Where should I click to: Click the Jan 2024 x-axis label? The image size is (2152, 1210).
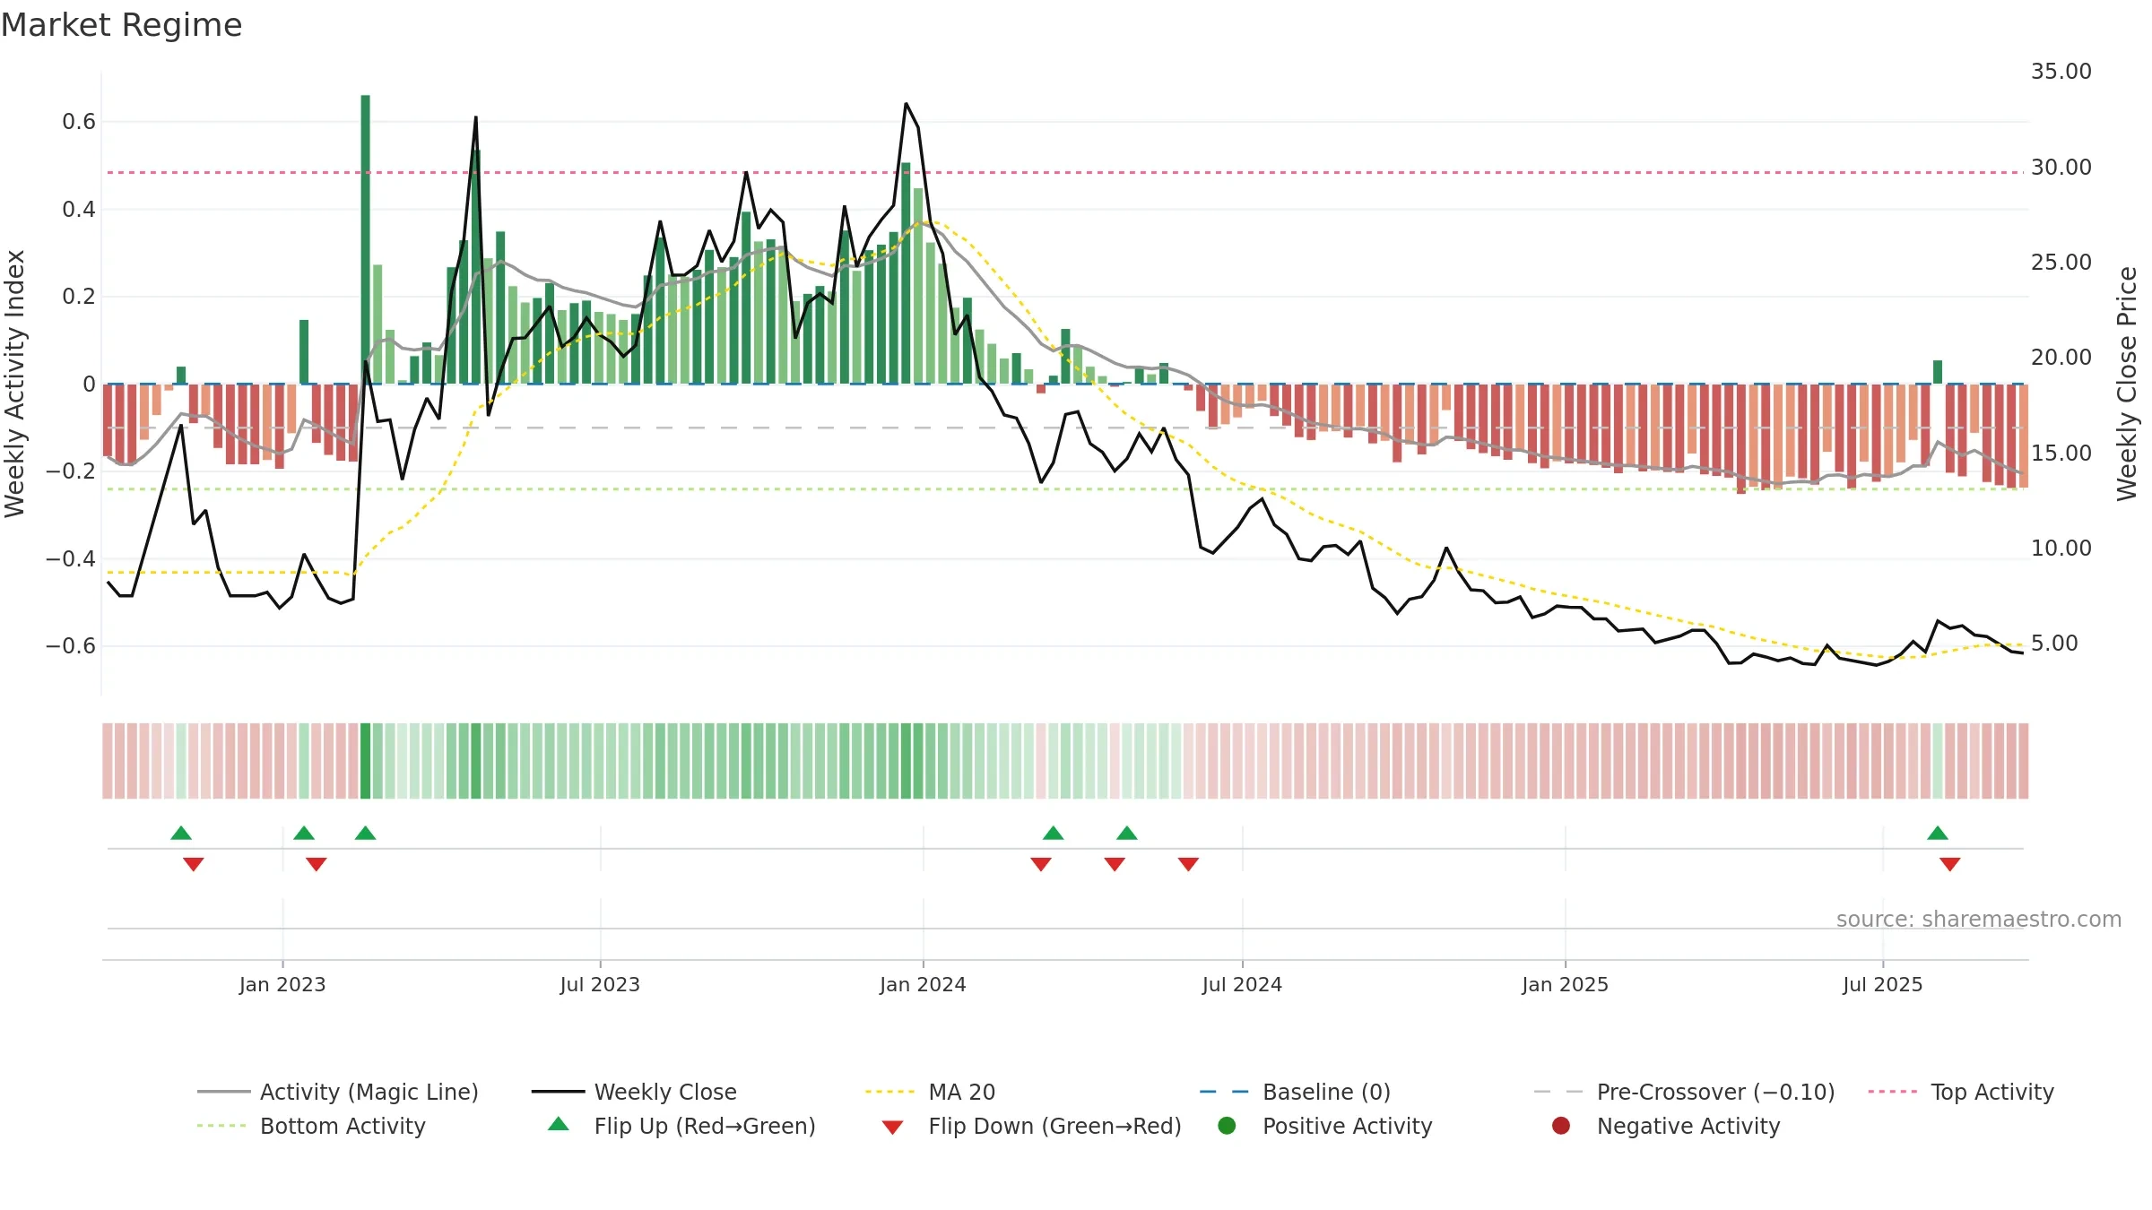coord(923,984)
